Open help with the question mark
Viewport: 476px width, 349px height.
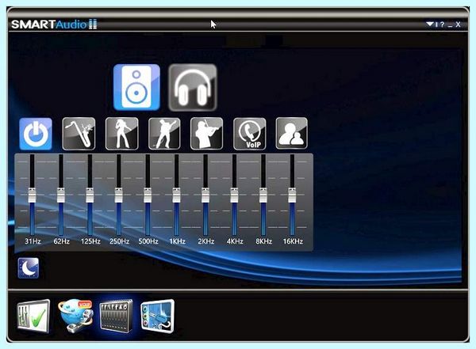pos(443,25)
